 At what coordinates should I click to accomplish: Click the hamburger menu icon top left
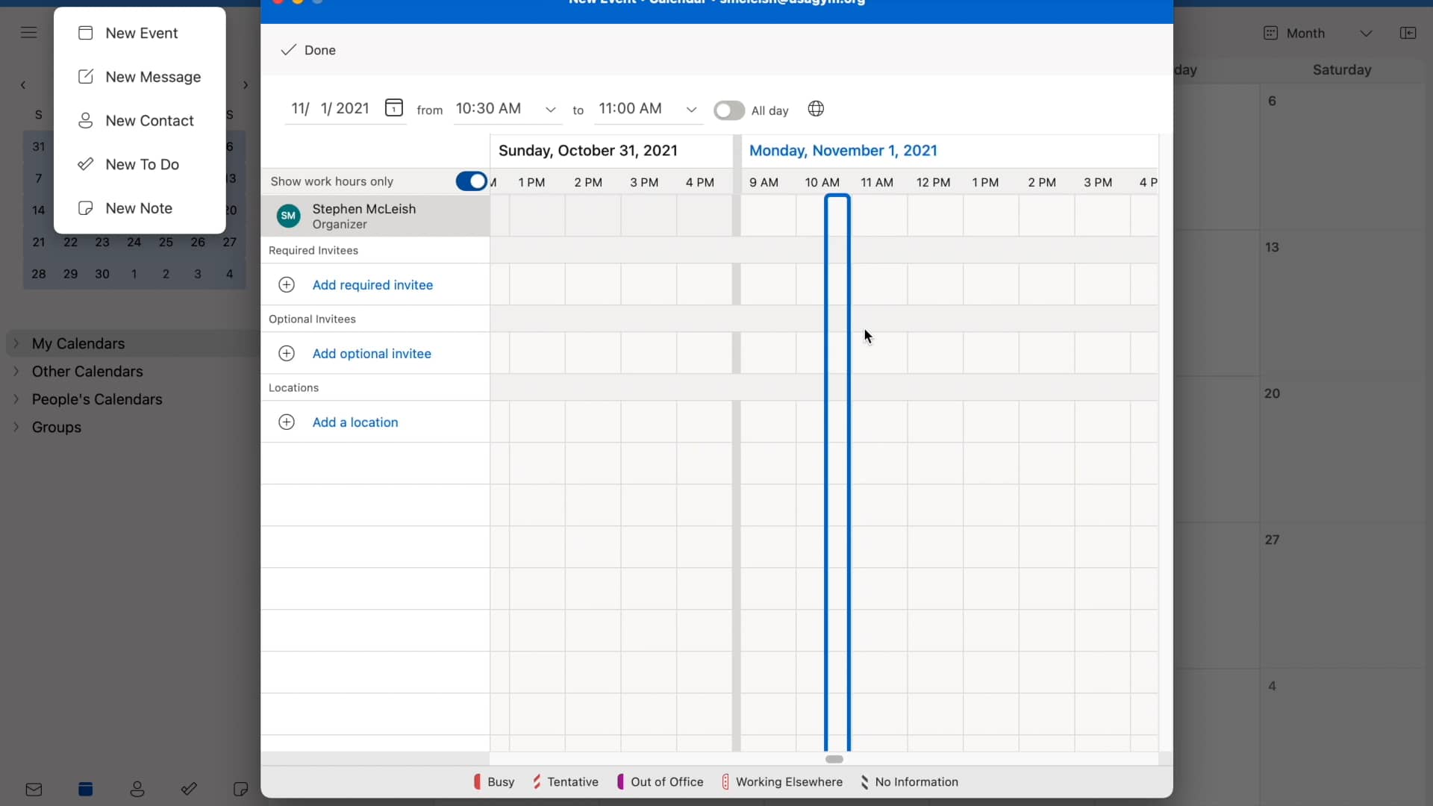pos(29,33)
